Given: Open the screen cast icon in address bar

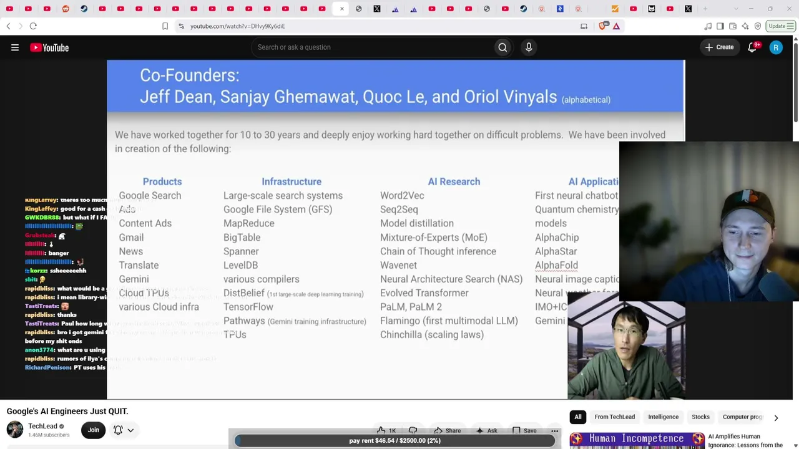Looking at the screenshot, I should pos(584,26).
